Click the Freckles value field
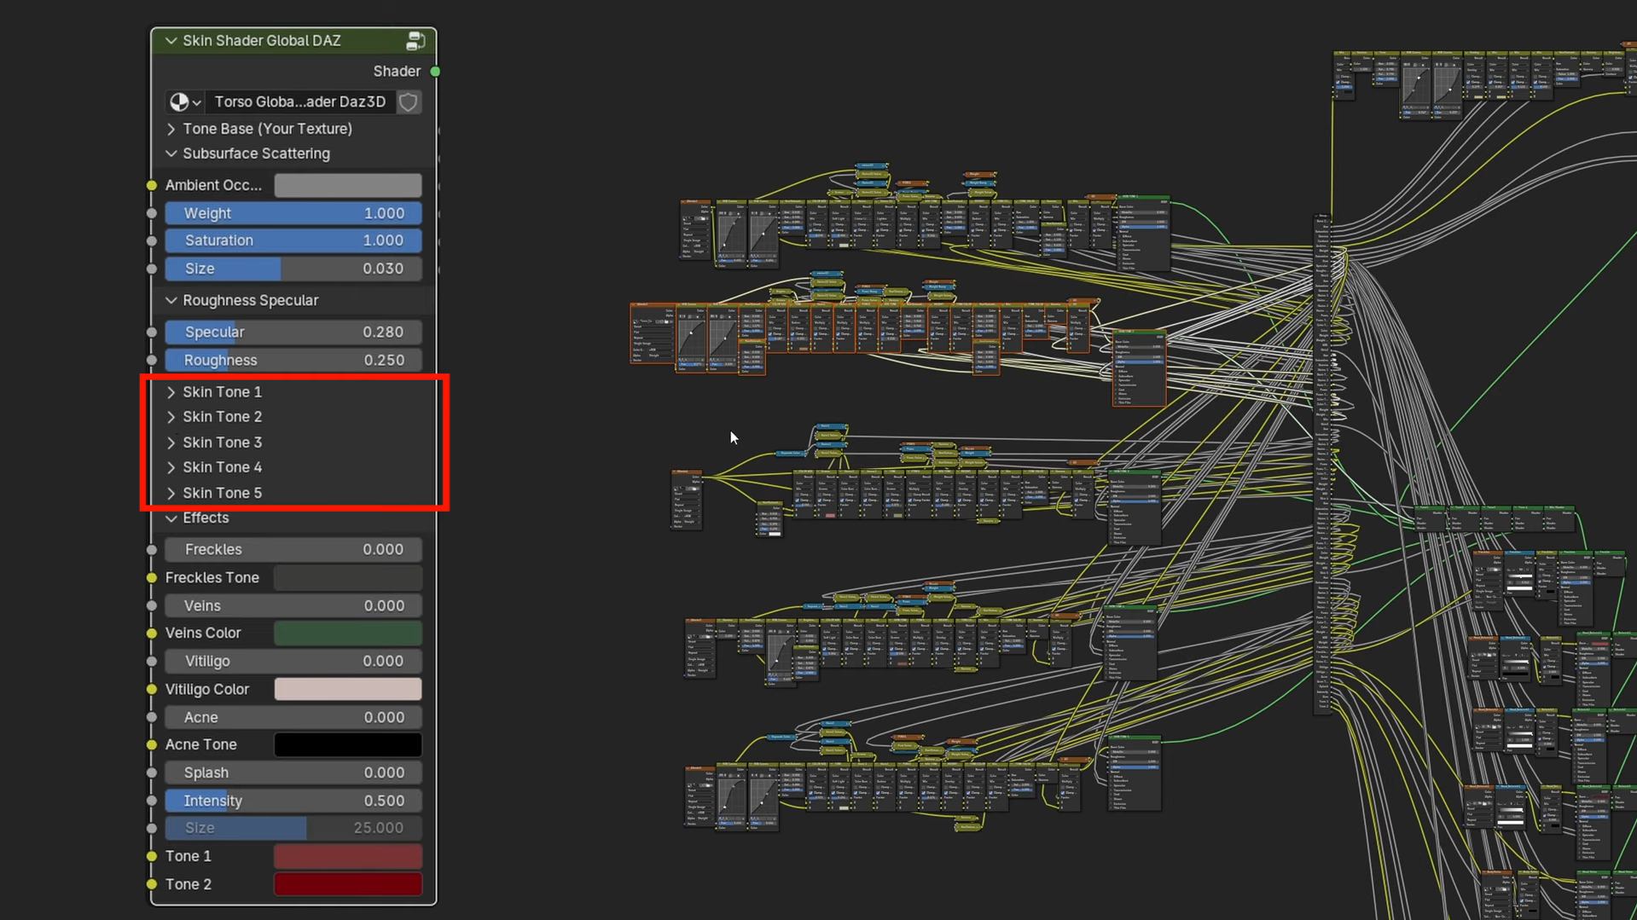1637x920 pixels. coord(293,549)
